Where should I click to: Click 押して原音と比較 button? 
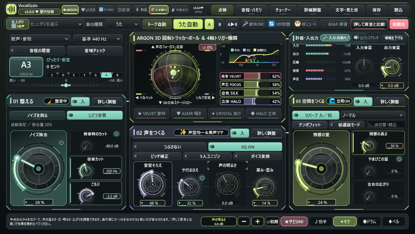pyautogui.click(x=369, y=24)
